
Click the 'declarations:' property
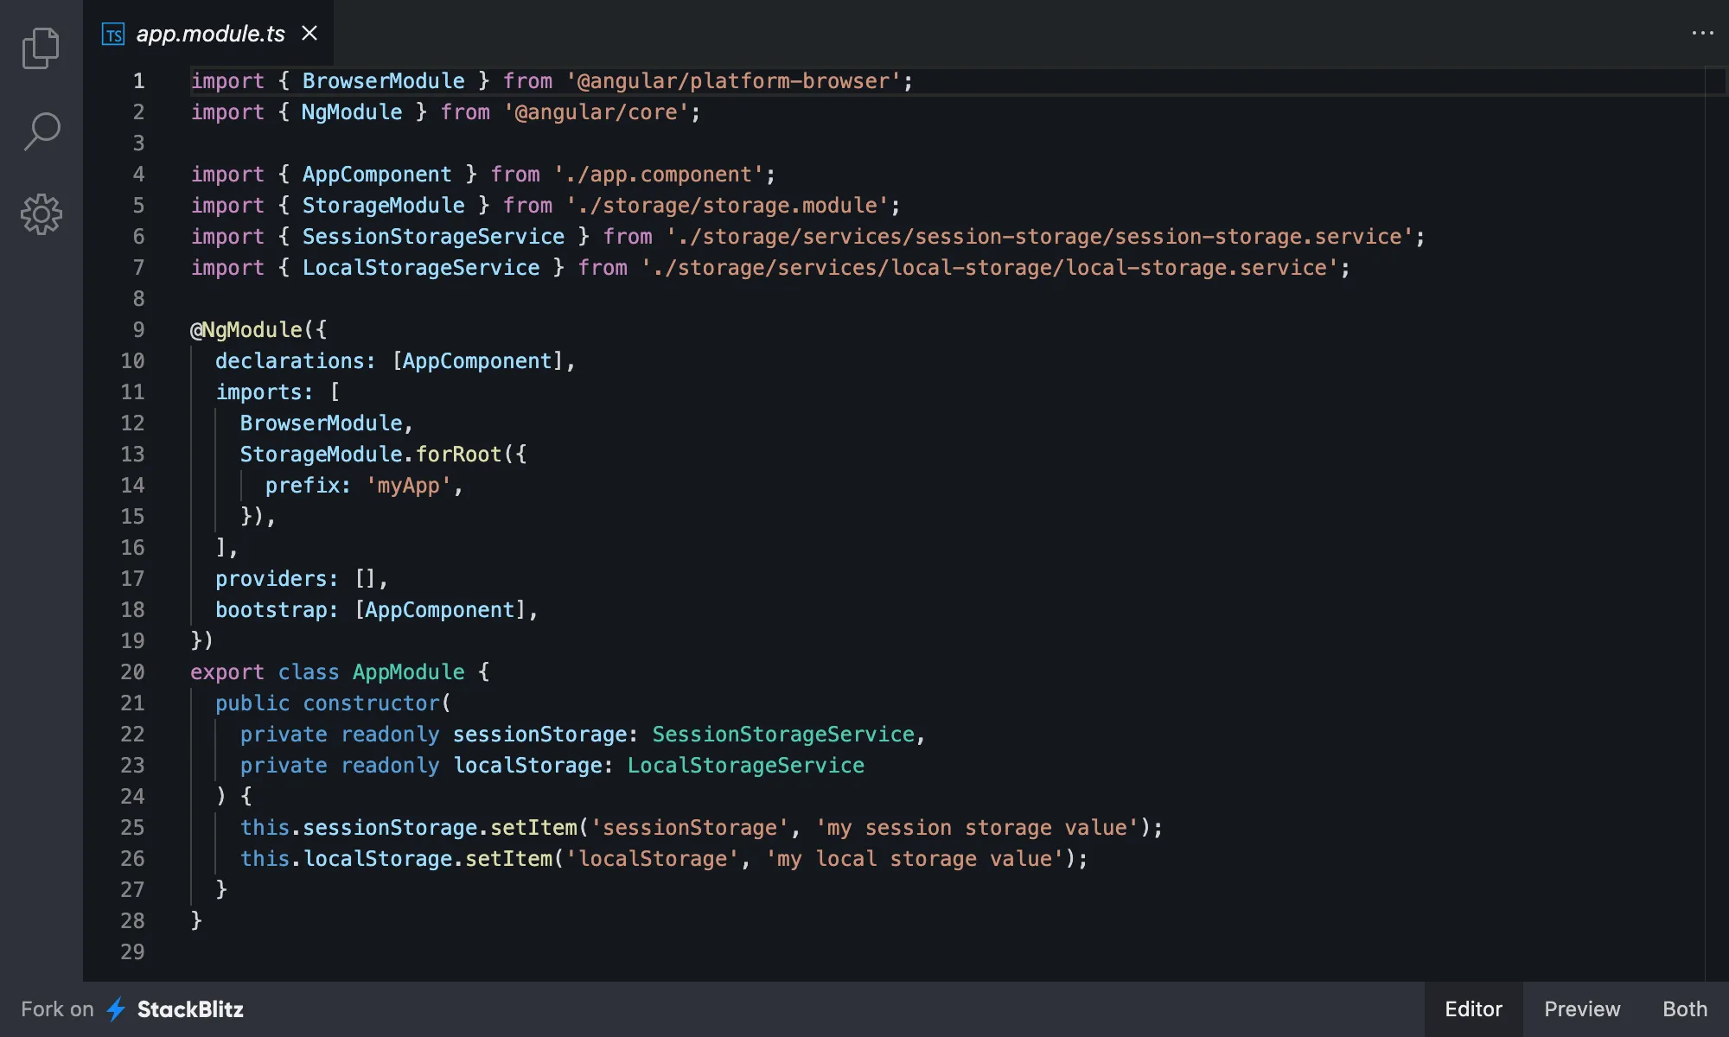296,361
